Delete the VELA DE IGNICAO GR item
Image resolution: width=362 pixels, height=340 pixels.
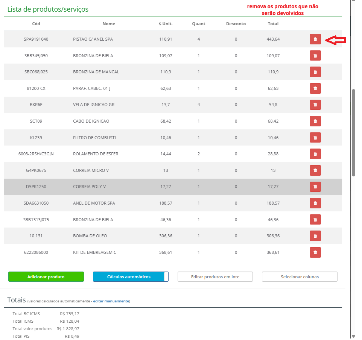315,105
